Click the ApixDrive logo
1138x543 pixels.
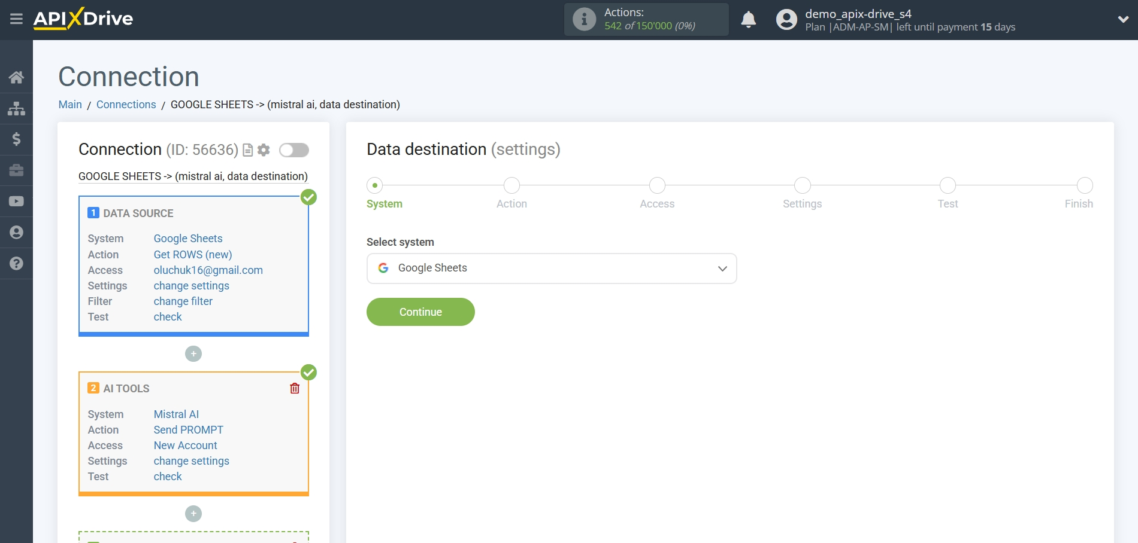pos(83,19)
